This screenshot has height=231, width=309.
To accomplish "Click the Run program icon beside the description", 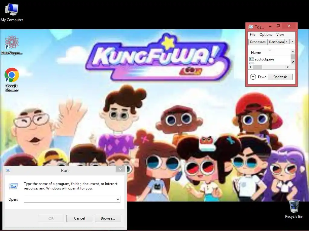I will [13, 186].
